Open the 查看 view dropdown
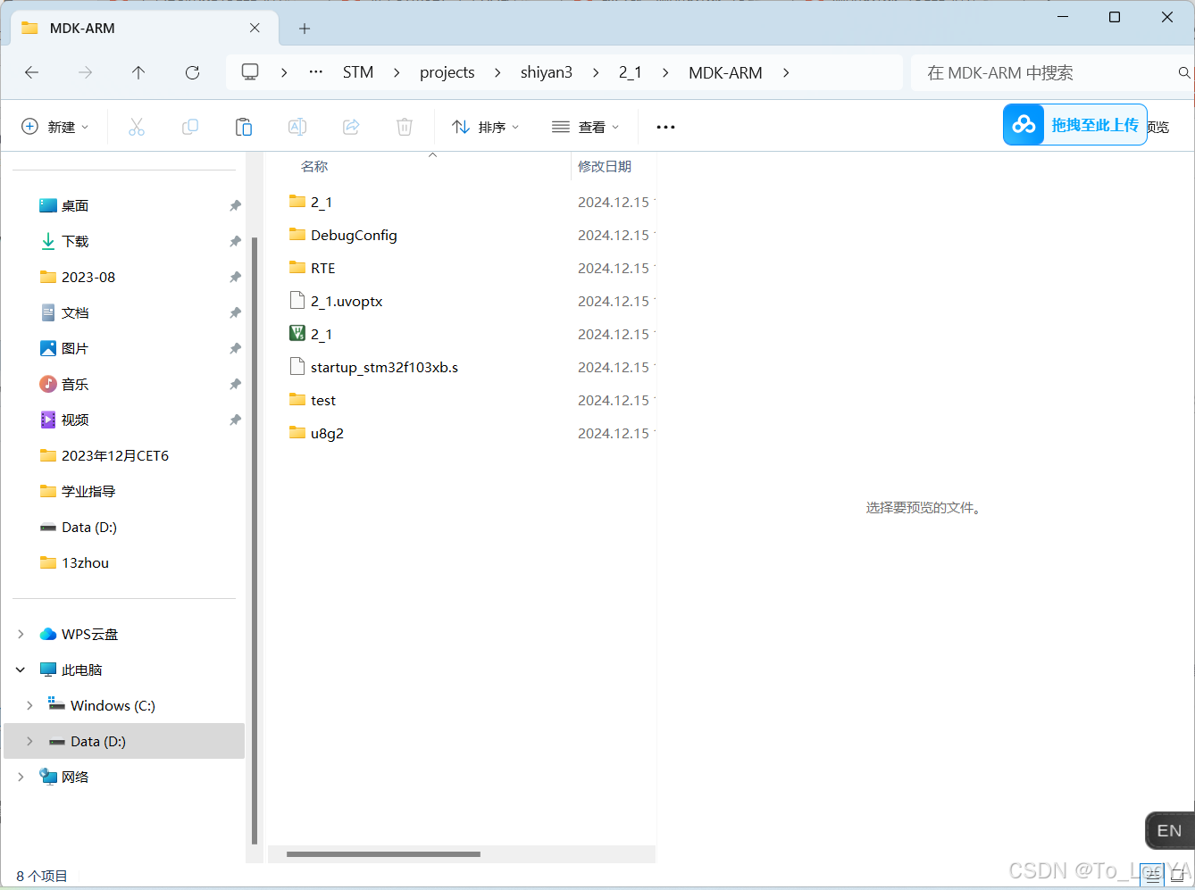Image resolution: width=1195 pixels, height=890 pixels. [585, 127]
